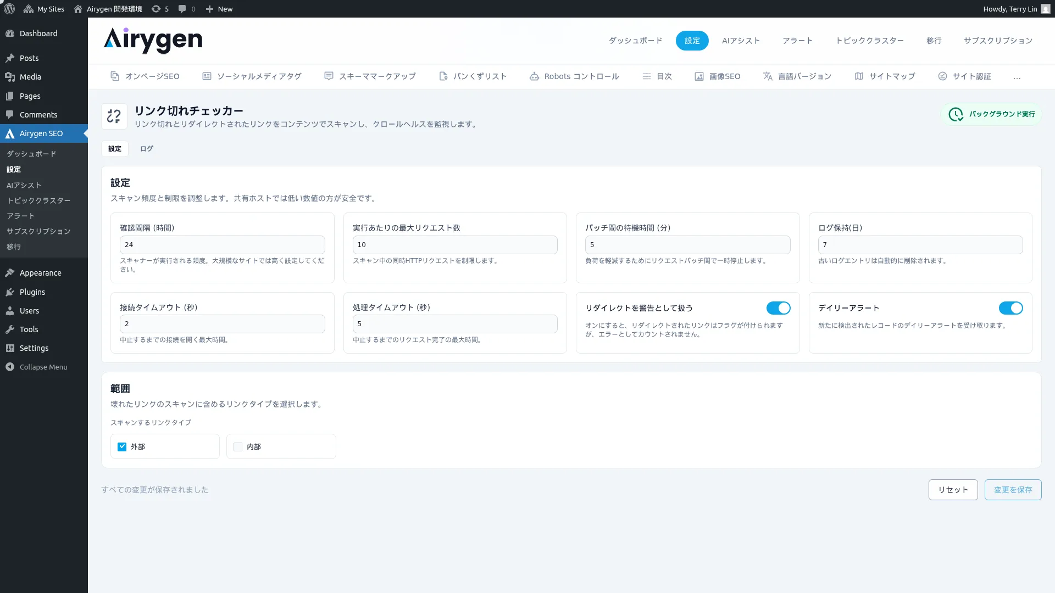The width and height of the screenshot is (1055, 593).
Task: Open 目次 section
Action: 657,76
